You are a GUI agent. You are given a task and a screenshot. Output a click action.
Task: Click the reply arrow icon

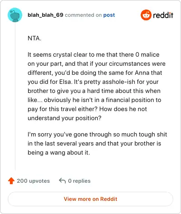click(62, 180)
